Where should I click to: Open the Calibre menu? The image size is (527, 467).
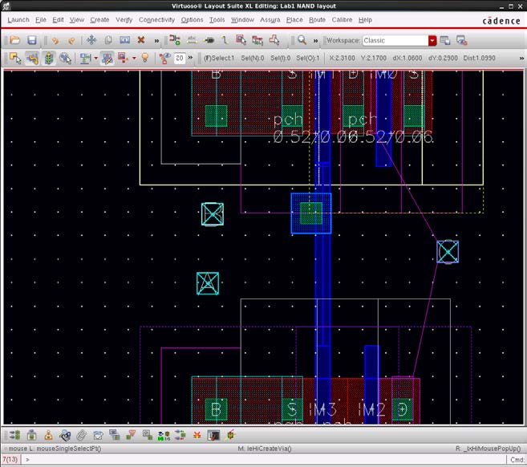342,20
